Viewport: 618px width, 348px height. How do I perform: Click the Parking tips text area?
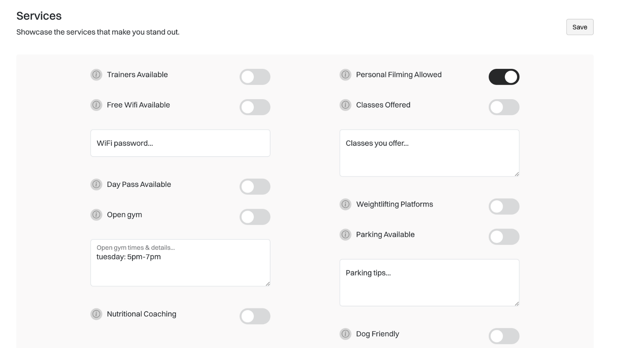click(430, 282)
